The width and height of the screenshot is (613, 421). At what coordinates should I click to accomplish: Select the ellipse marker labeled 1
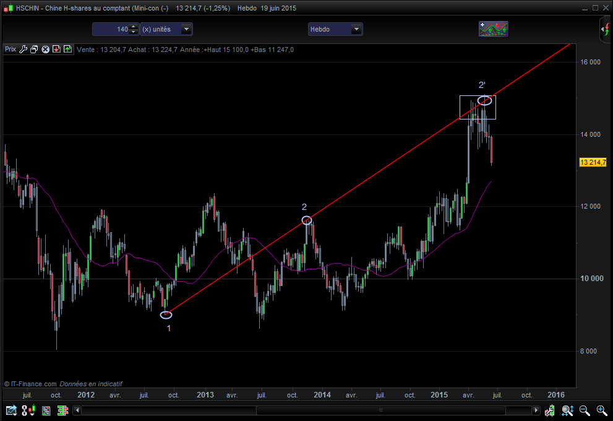tap(166, 315)
